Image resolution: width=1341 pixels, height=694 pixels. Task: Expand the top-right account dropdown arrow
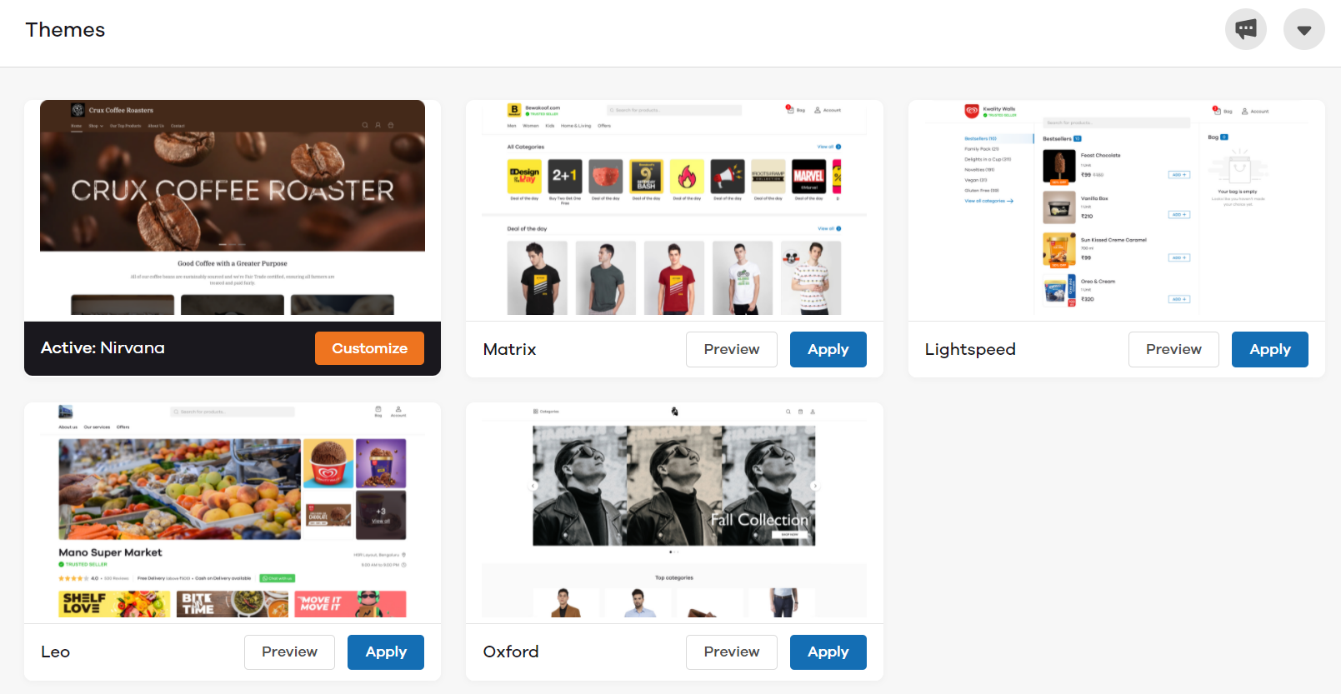coord(1303,29)
